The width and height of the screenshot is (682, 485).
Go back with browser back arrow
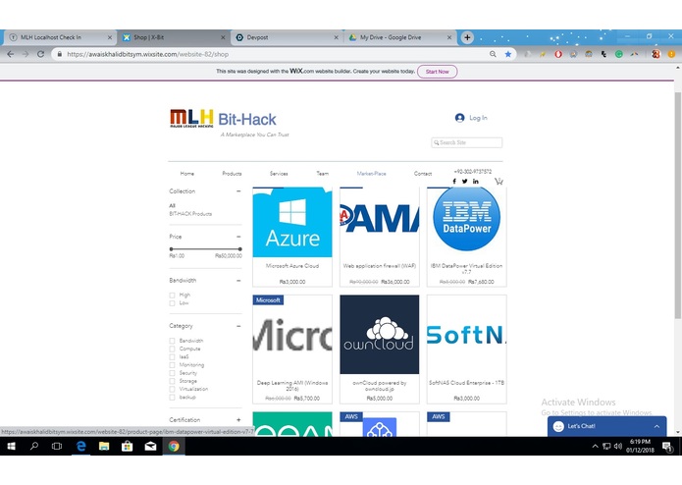(11, 54)
